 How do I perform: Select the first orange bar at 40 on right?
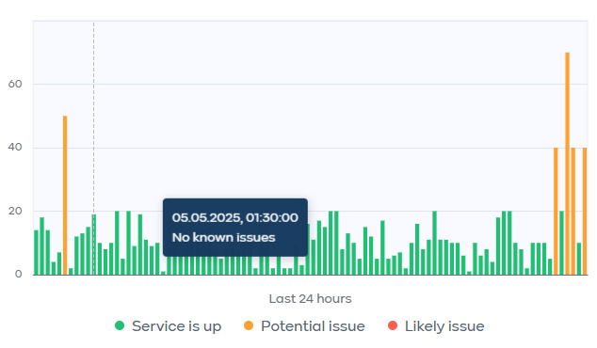pos(556,211)
